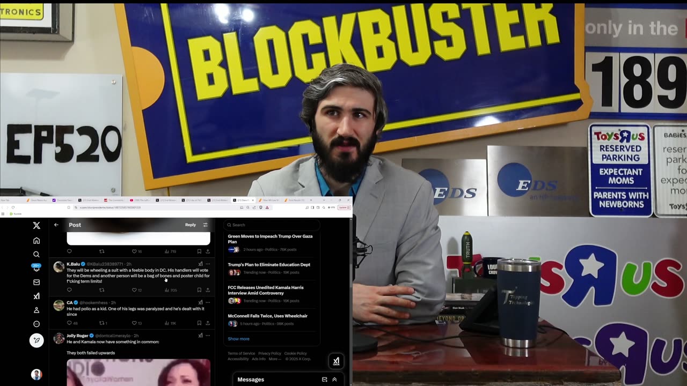Open Privacy Policy footer link

[269, 353]
